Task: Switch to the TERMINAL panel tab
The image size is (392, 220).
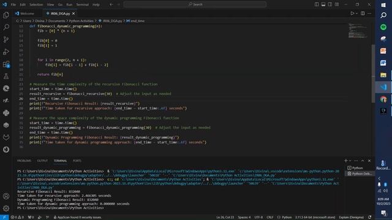Action: 60,161
